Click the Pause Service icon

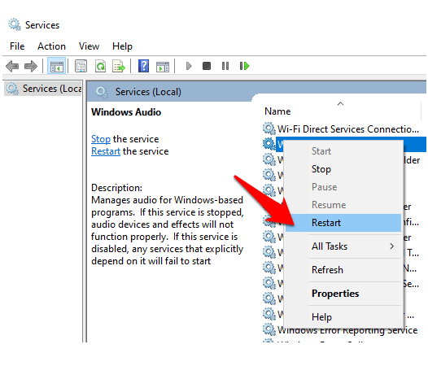click(x=225, y=66)
